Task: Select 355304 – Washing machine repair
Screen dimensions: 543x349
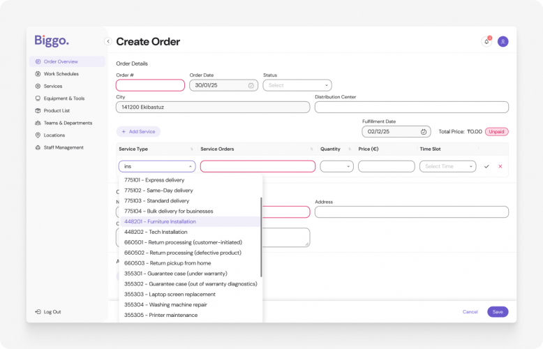Action: [x=190, y=305]
